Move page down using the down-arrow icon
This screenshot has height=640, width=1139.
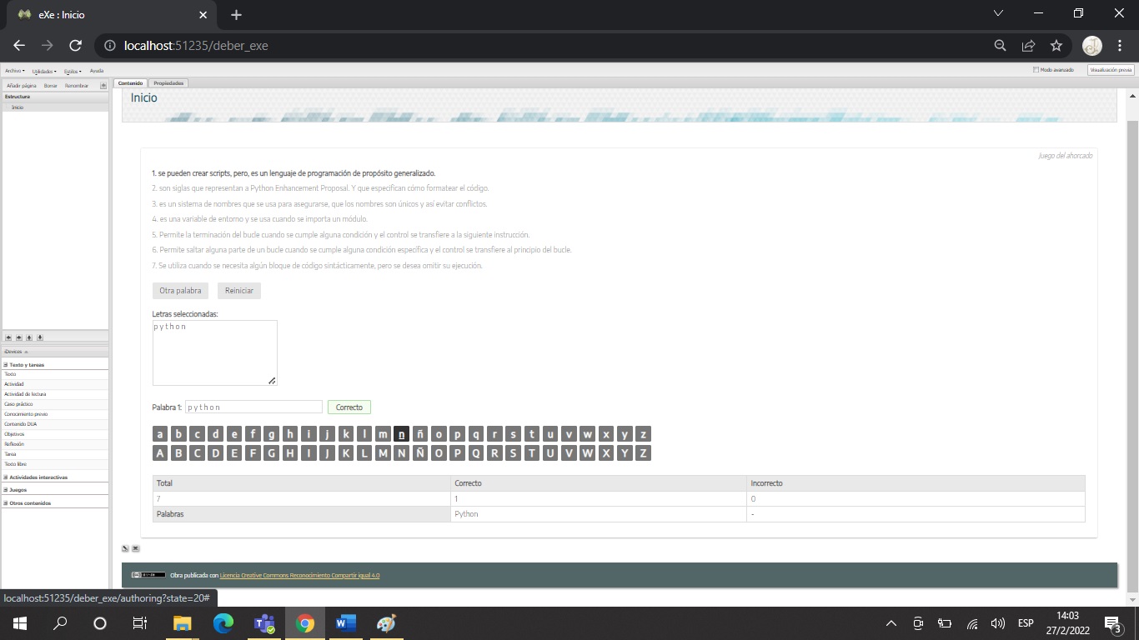[39, 337]
